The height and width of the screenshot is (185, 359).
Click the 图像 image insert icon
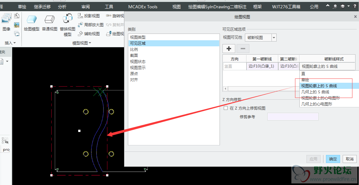coord(6,20)
